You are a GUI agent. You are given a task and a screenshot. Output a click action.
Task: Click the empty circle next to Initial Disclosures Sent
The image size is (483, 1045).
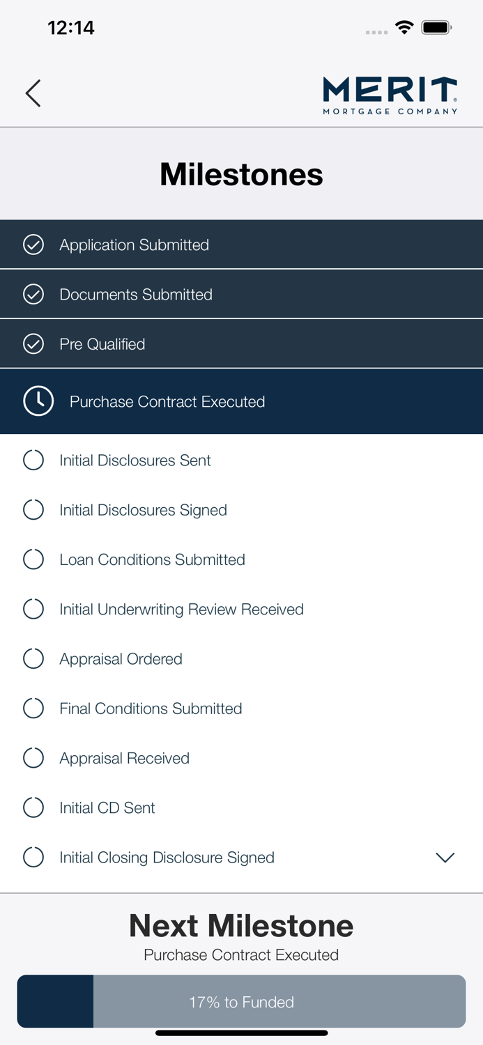(33, 460)
